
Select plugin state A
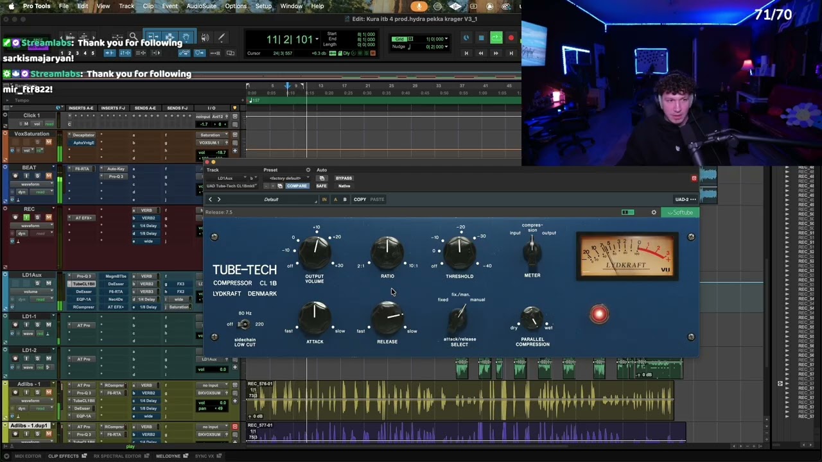pos(335,200)
